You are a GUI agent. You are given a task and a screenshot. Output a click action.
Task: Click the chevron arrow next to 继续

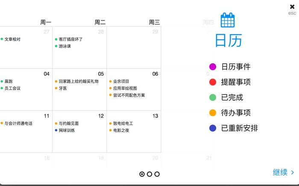[293, 172]
